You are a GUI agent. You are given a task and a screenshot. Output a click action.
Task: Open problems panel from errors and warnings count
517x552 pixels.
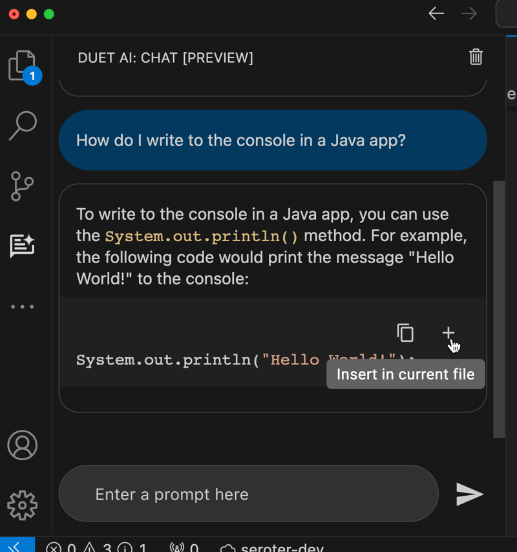[97, 547]
